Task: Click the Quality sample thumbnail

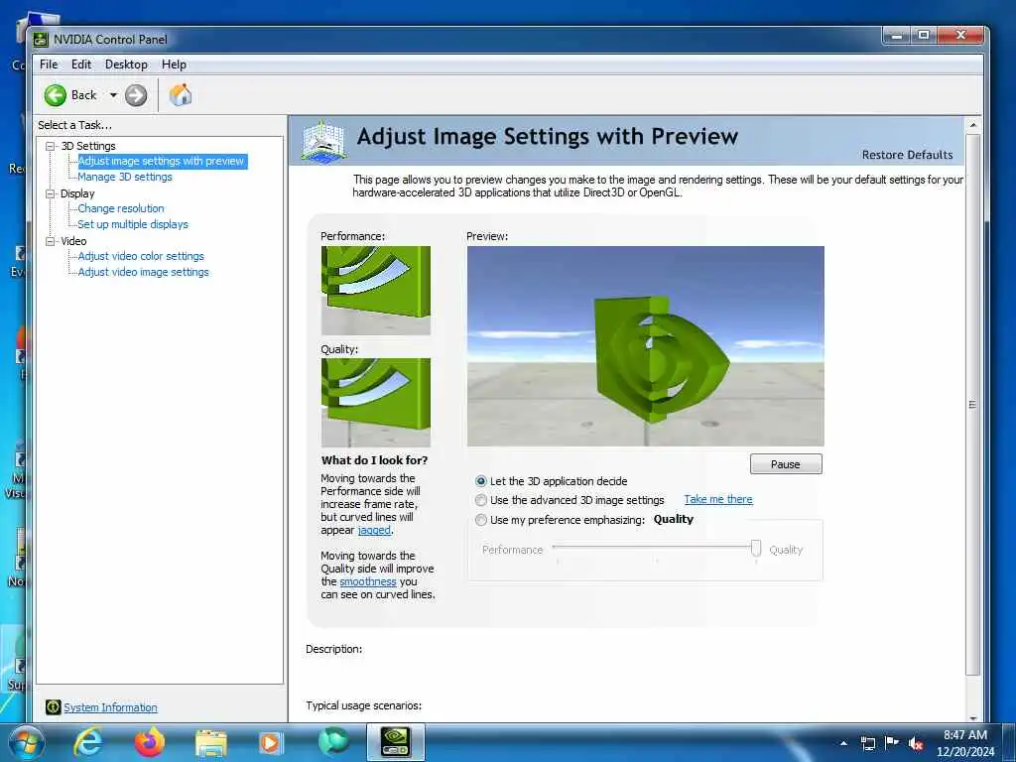Action: [376, 403]
